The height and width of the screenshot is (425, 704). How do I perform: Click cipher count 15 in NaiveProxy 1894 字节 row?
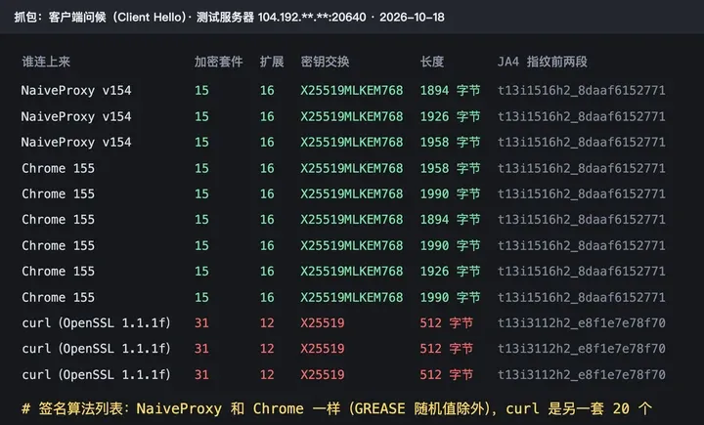click(x=201, y=90)
